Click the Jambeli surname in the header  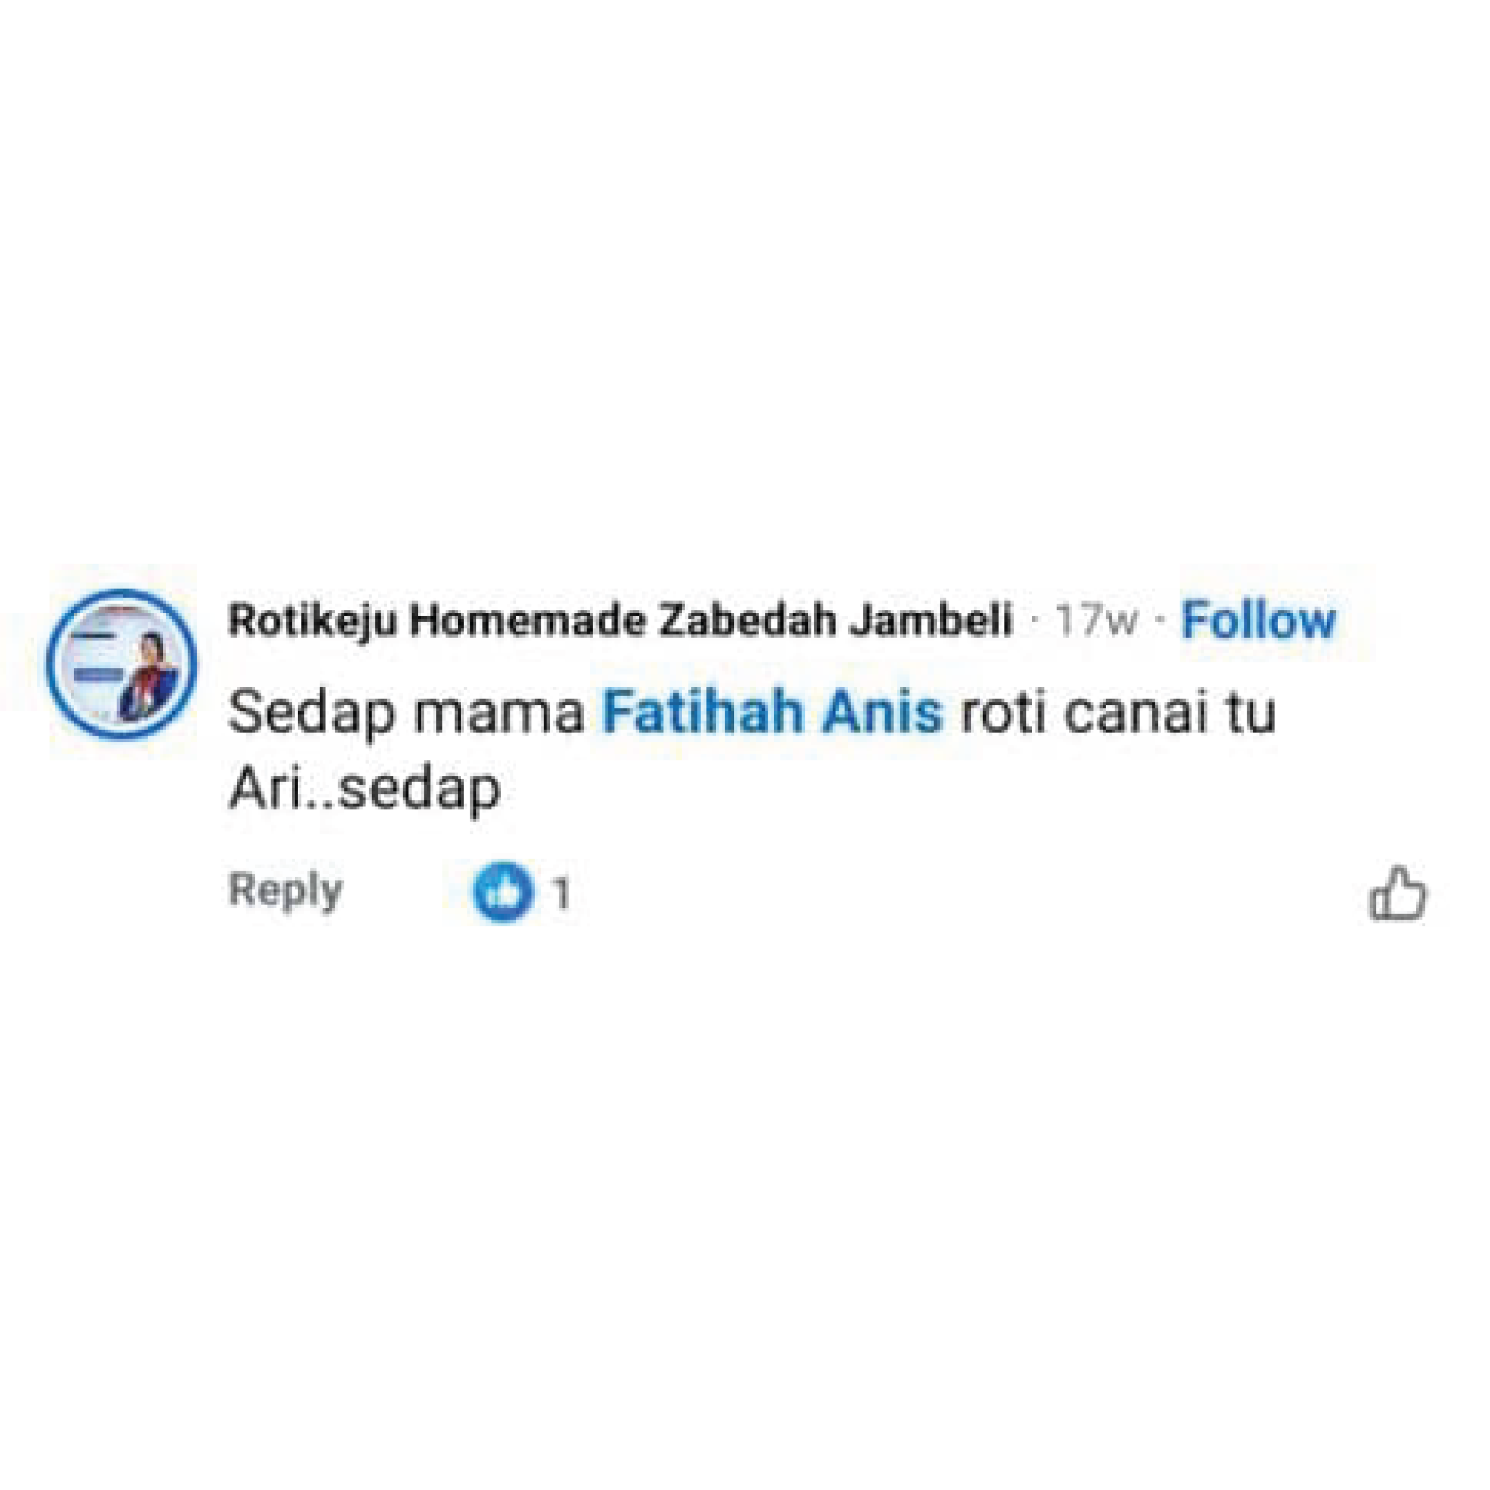[x=931, y=621]
